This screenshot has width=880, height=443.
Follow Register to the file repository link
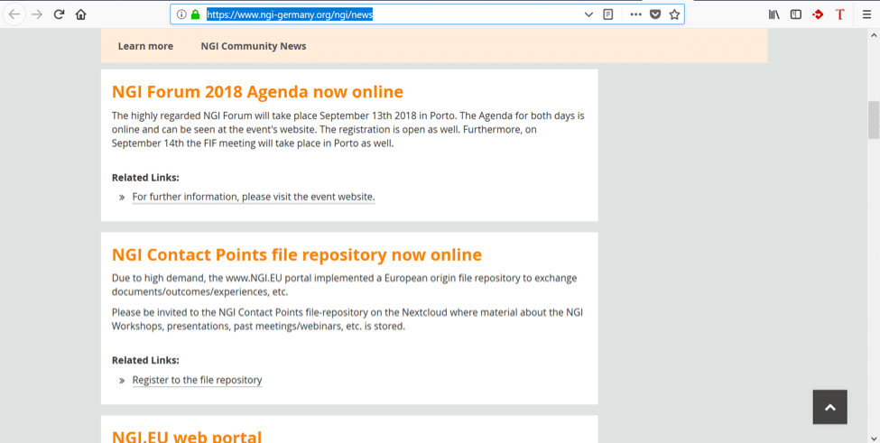click(197, 380)
